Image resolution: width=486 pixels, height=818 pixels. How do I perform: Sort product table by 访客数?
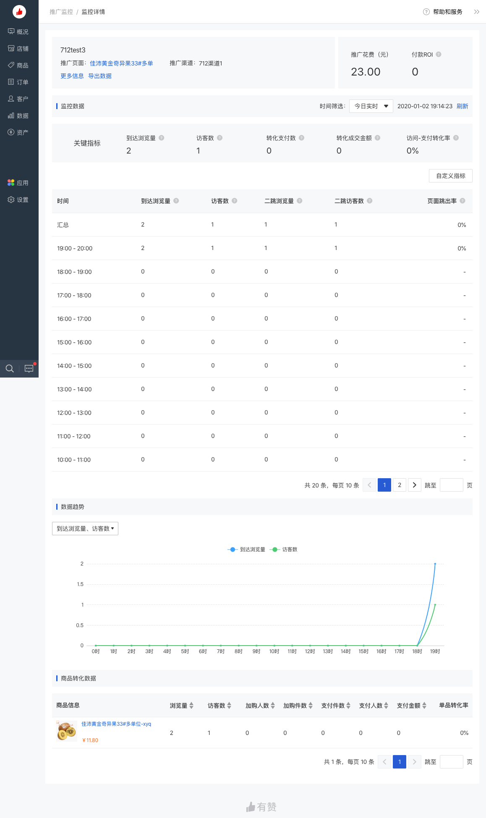pyautogui.click(x=229, y=706)
